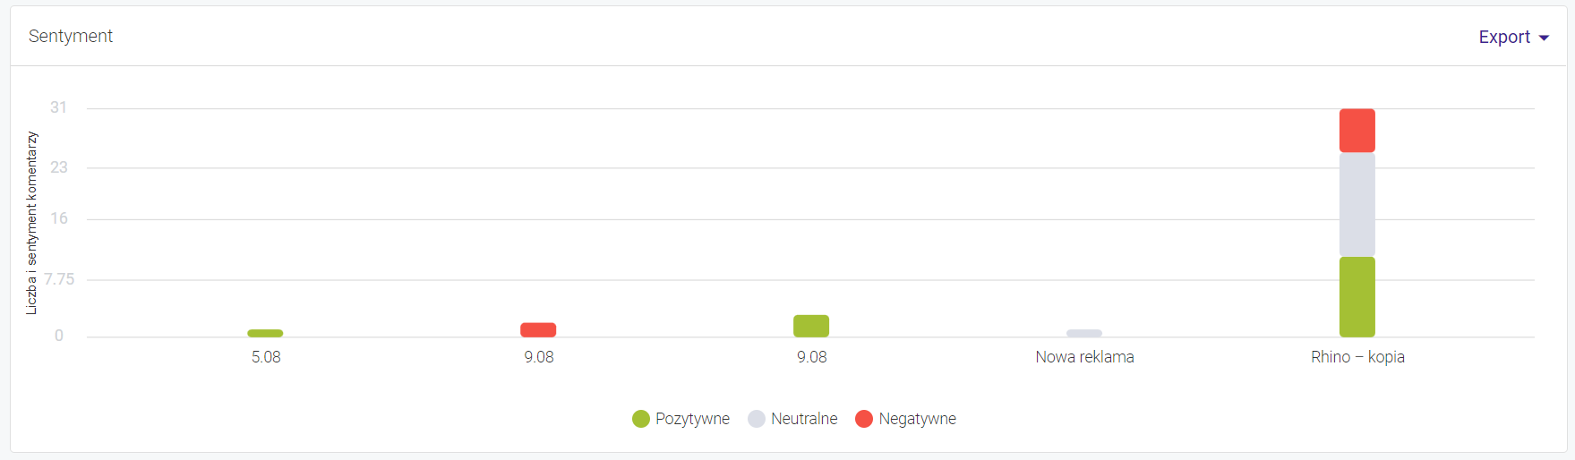Click the caret arrow beside Export
This screenshot has height=460, width=1575.
click(1544, 38)
